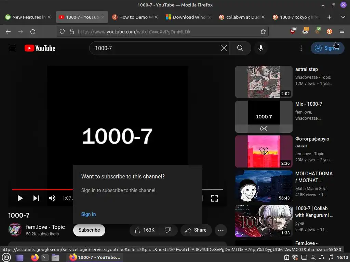Open the DuckDuckGo extension icon

(x=329, y=31)
